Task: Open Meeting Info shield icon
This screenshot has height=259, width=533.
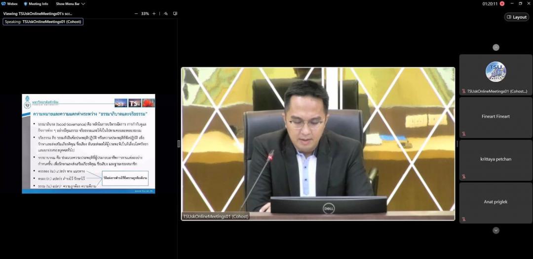Action: point(26,3)
